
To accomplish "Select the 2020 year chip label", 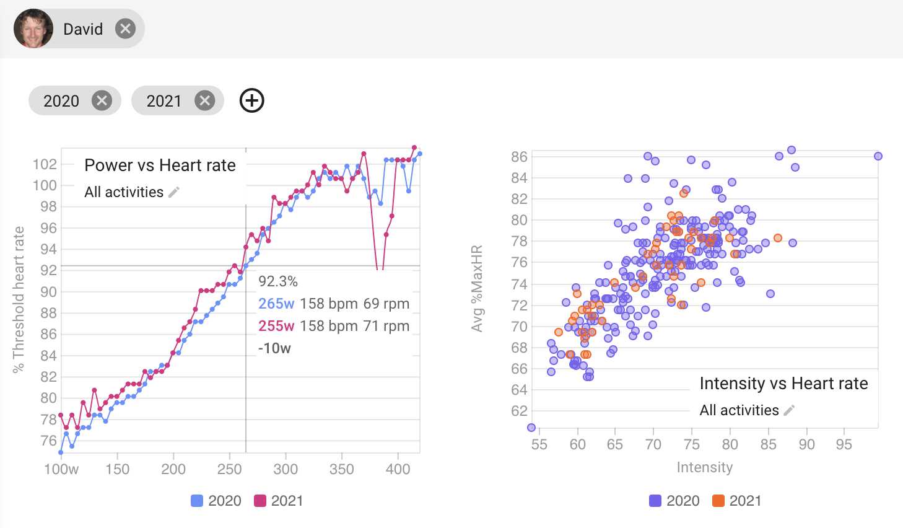I will pyautogui.click(x=61, y=101).
